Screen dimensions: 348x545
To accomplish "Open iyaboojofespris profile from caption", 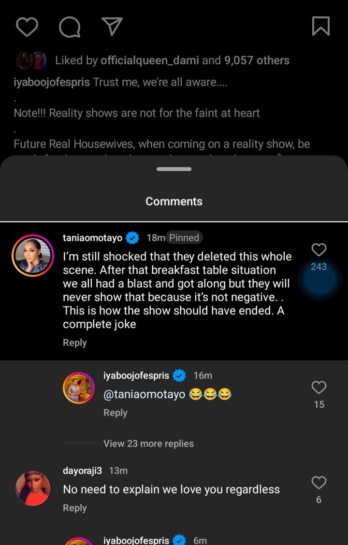I will pos(52,82).
